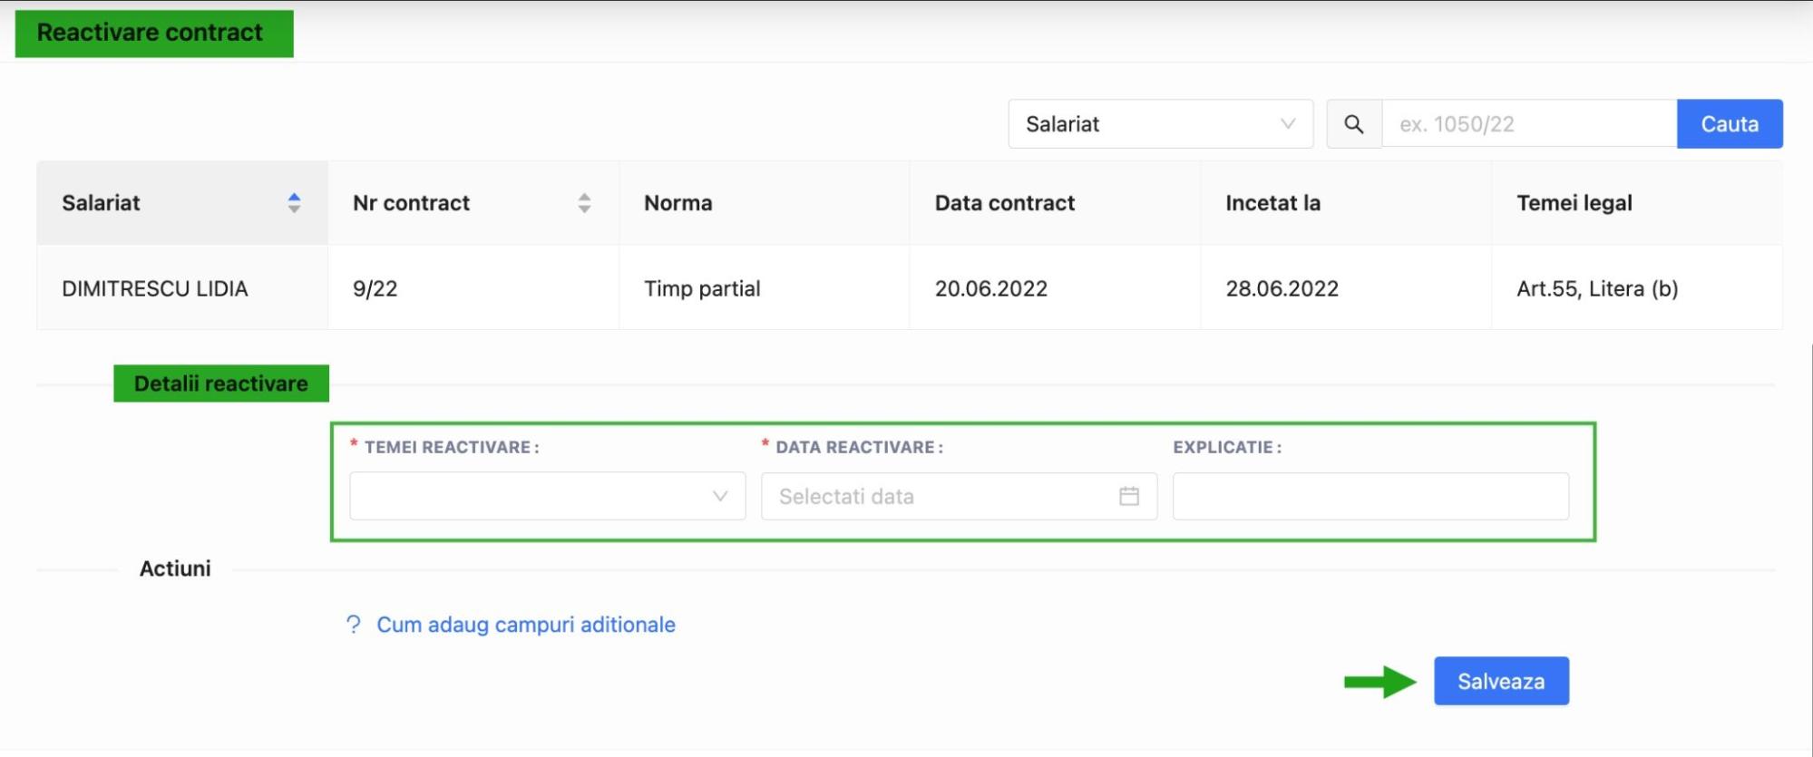The width and height of the screenshot is (1813, 757).
Task: Click the Temei legal column header
Action: 1637,203
